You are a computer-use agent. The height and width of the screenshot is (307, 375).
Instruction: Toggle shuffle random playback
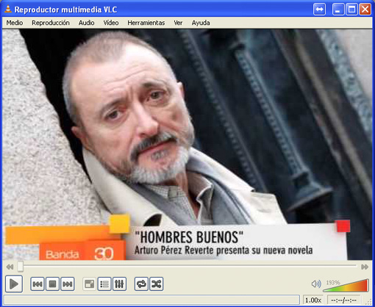click(x=157, y=284)
